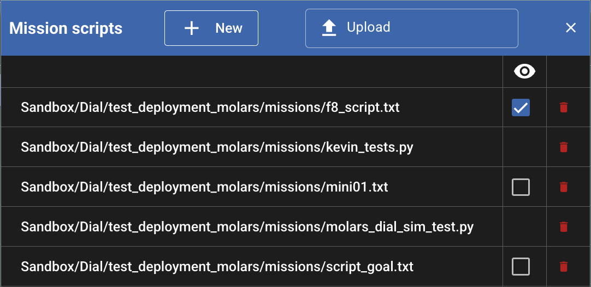Create a New mission script
This screenshot has width=591, height=287.
(211, 28)
